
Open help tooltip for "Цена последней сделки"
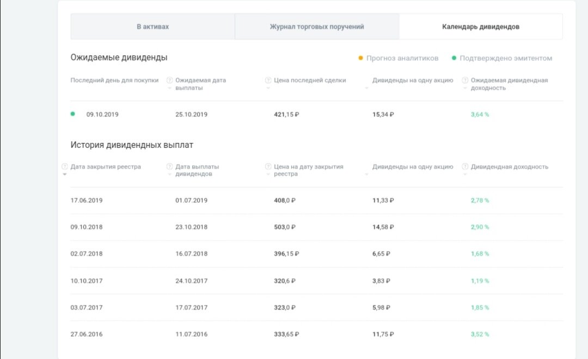[268, 81]
